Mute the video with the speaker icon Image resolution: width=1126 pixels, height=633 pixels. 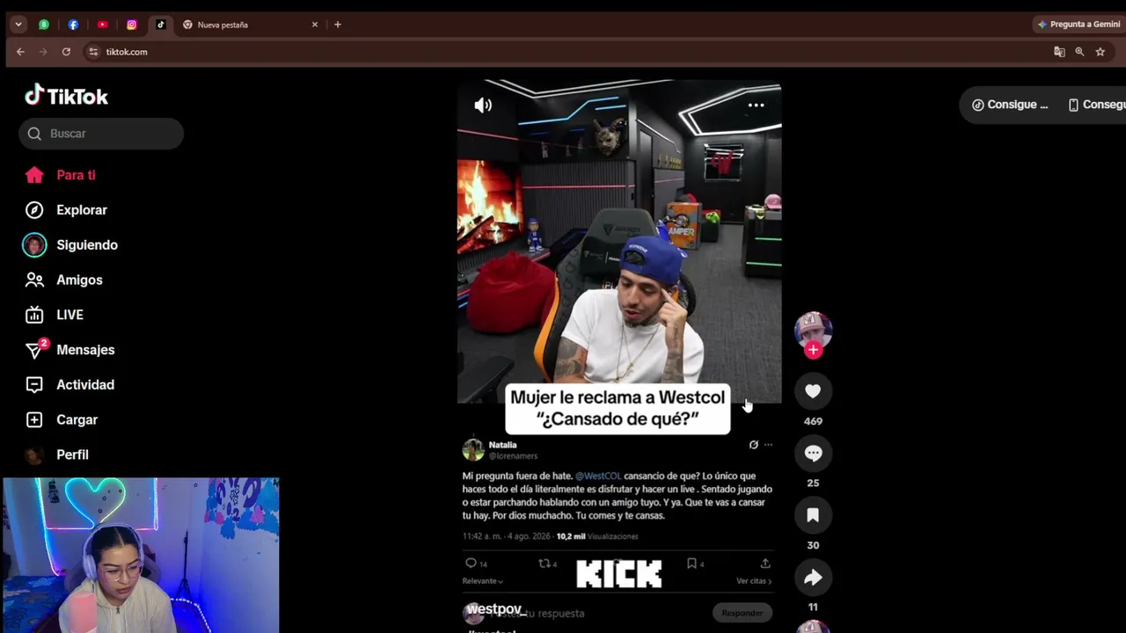(x=483, y=105)
